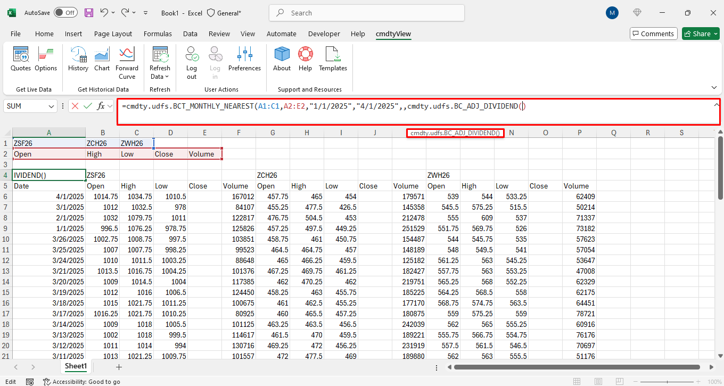Open the Comments button
The image size is (724, 386).
point(653,34)
